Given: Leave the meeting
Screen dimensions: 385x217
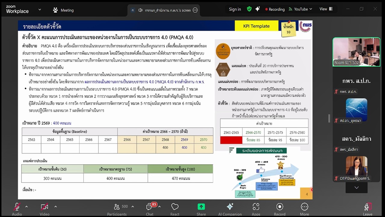Looking at the screenshot, I should point(367,209).
